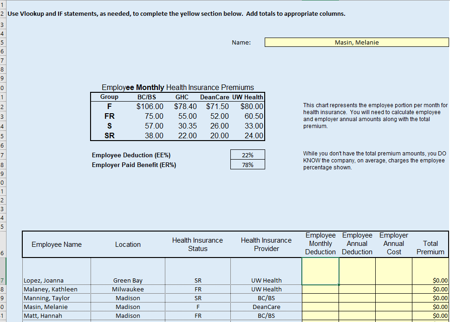Click the Employee Name column header

coord(57,245)
